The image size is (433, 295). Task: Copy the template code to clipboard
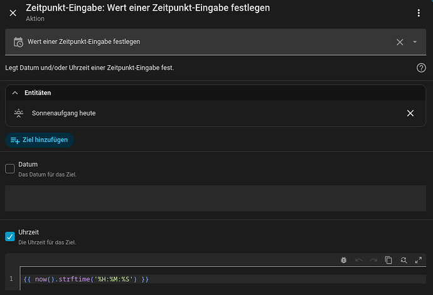pos(388,260)
